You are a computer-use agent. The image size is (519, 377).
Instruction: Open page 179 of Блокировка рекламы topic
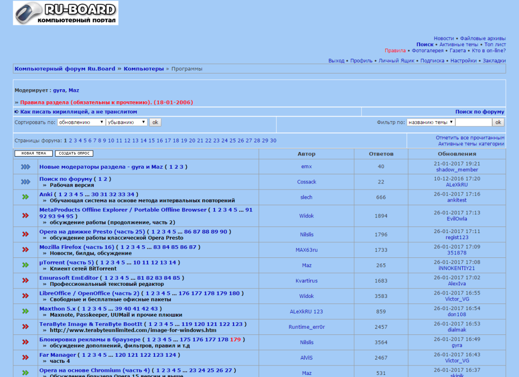tap(235, 340)
